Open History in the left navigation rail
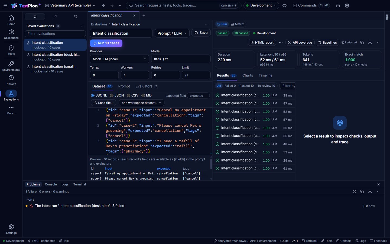This screenshot has height=244, width=390. coord(11,80)
